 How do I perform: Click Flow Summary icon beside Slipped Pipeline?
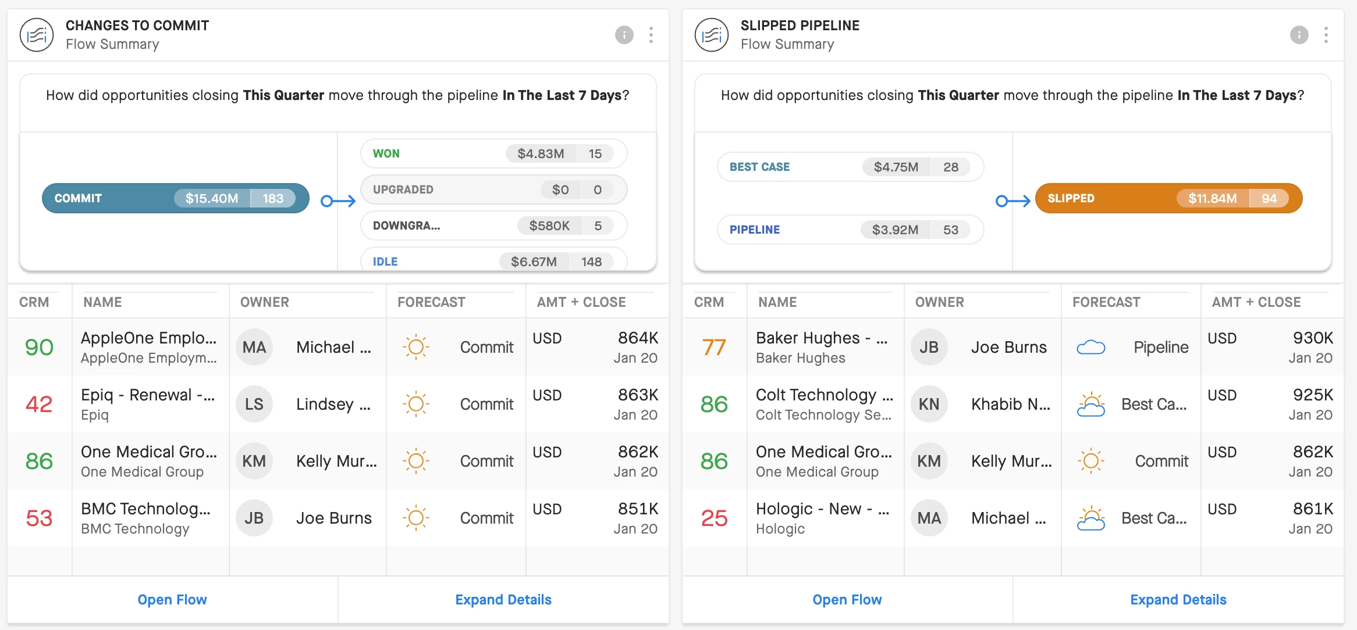click(x=711, y=35)
